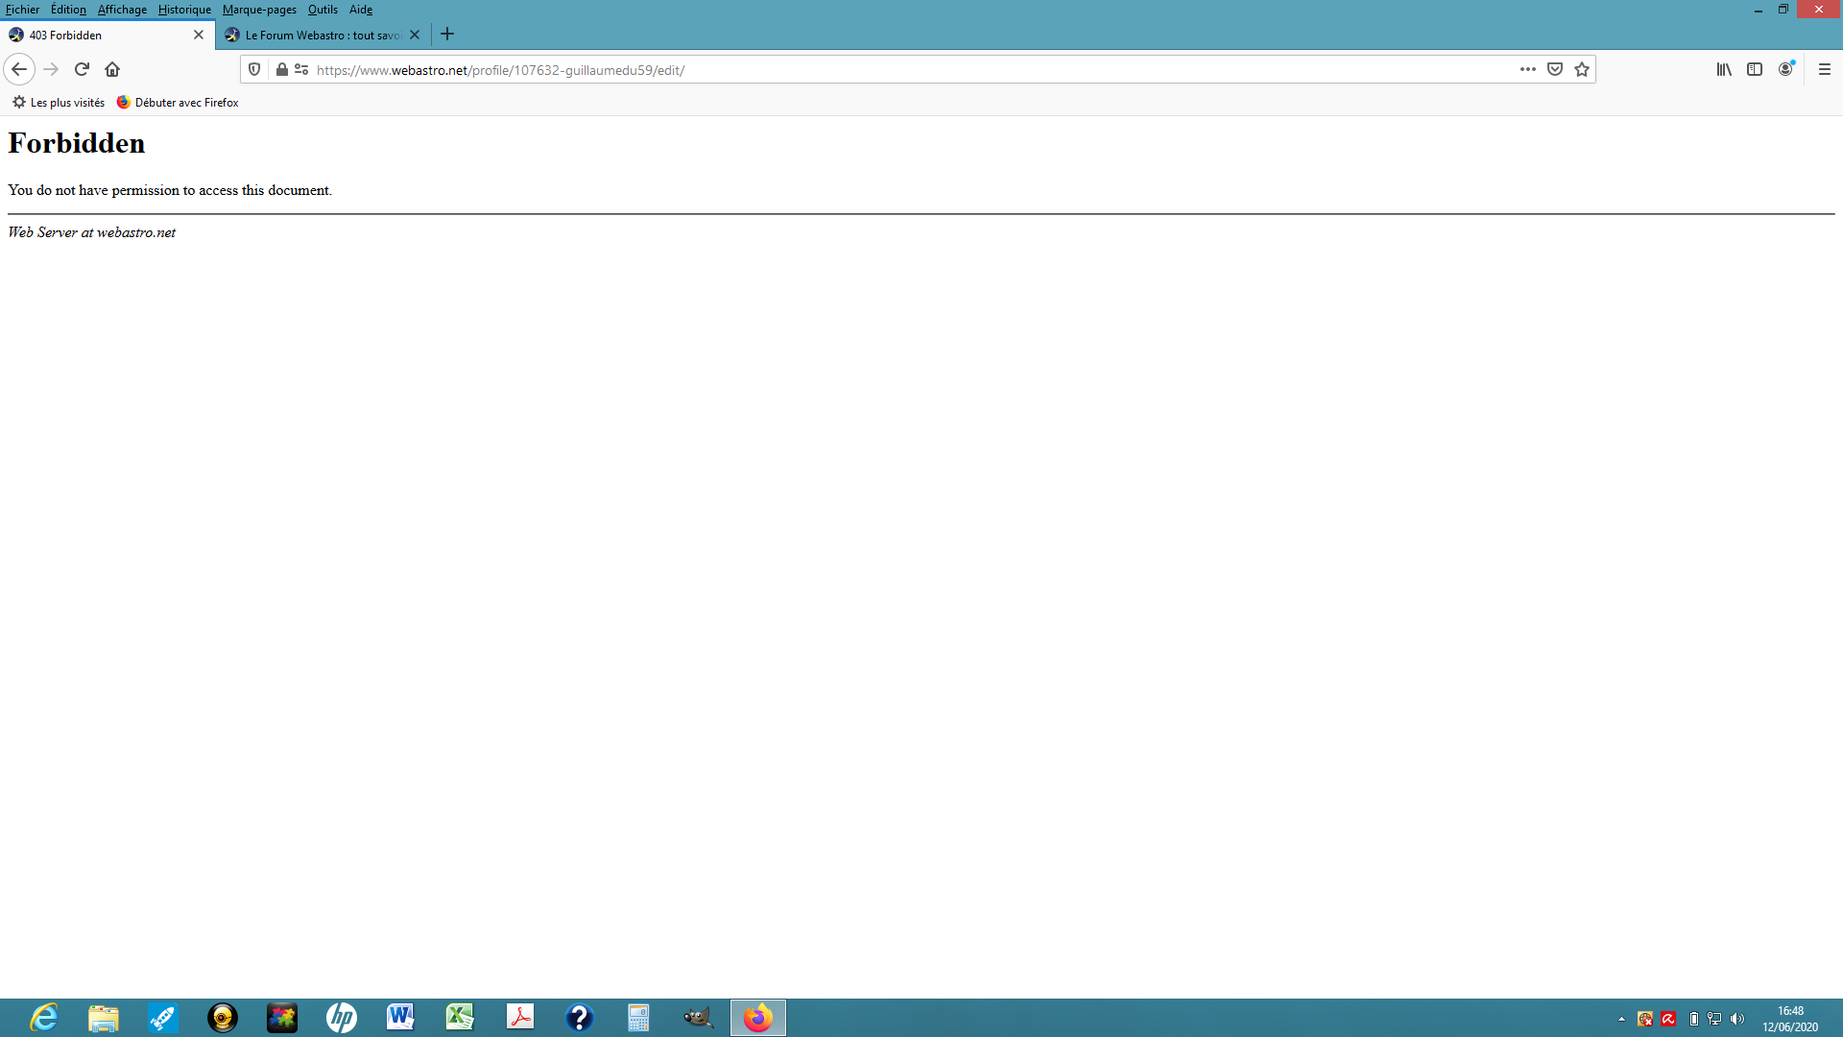The width and height of the screenshot is (1843, 1037).
Task: Open the Library icon in the toolbar
Action: coord(1724,69)
